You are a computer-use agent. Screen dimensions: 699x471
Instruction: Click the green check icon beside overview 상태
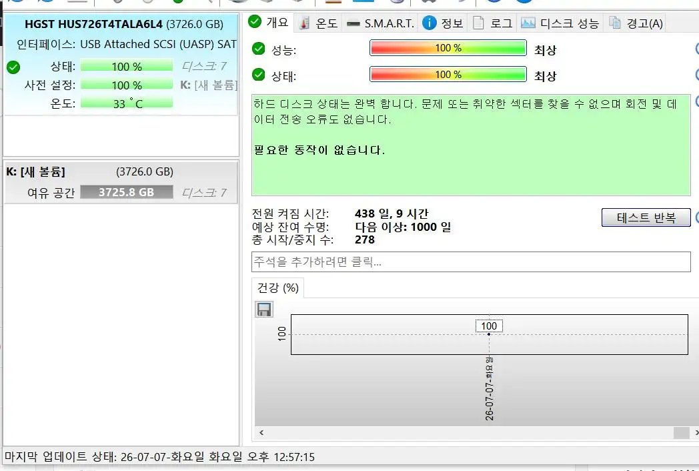click(x=259, y=75)
